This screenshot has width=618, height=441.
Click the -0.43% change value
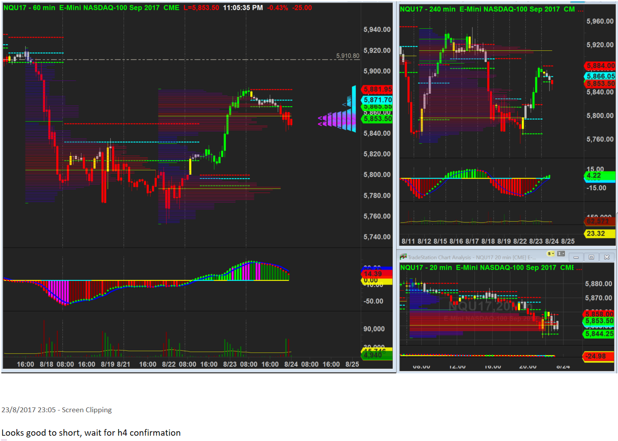pyautogui.click(x=277, y=8)
